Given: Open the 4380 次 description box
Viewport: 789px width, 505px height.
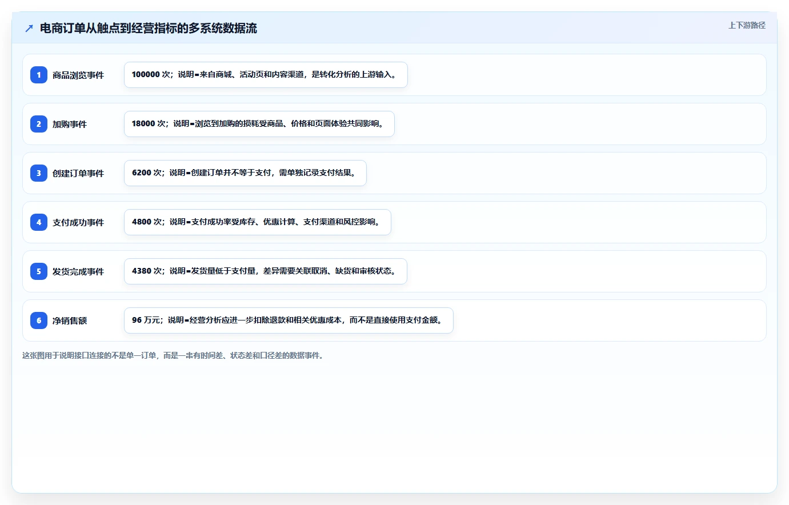Looking at the screenshot, I should point(266,271).
